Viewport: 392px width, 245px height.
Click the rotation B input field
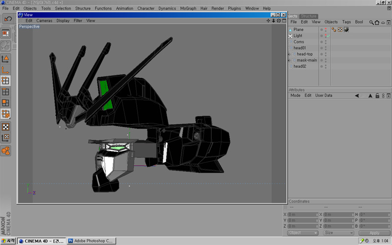[375, 226]
